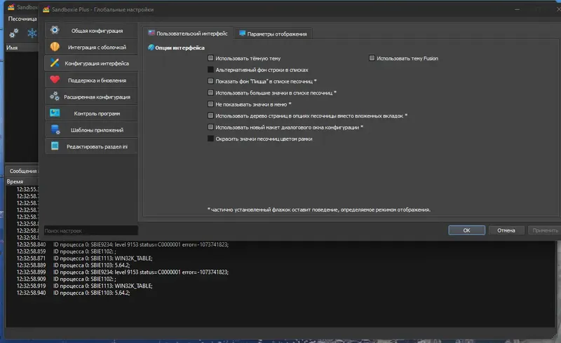
Task: Select Конфигурация интерфейса section
Action: tap(91, 63)
